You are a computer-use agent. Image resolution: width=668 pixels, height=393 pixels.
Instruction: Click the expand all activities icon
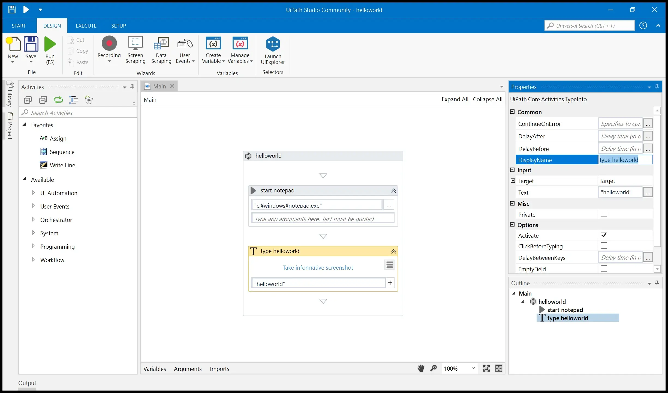click(28, 100)
